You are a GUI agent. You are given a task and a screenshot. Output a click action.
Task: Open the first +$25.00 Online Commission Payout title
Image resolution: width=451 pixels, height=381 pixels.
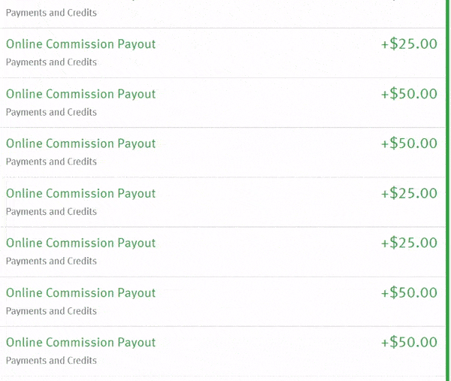click(81, 44)
